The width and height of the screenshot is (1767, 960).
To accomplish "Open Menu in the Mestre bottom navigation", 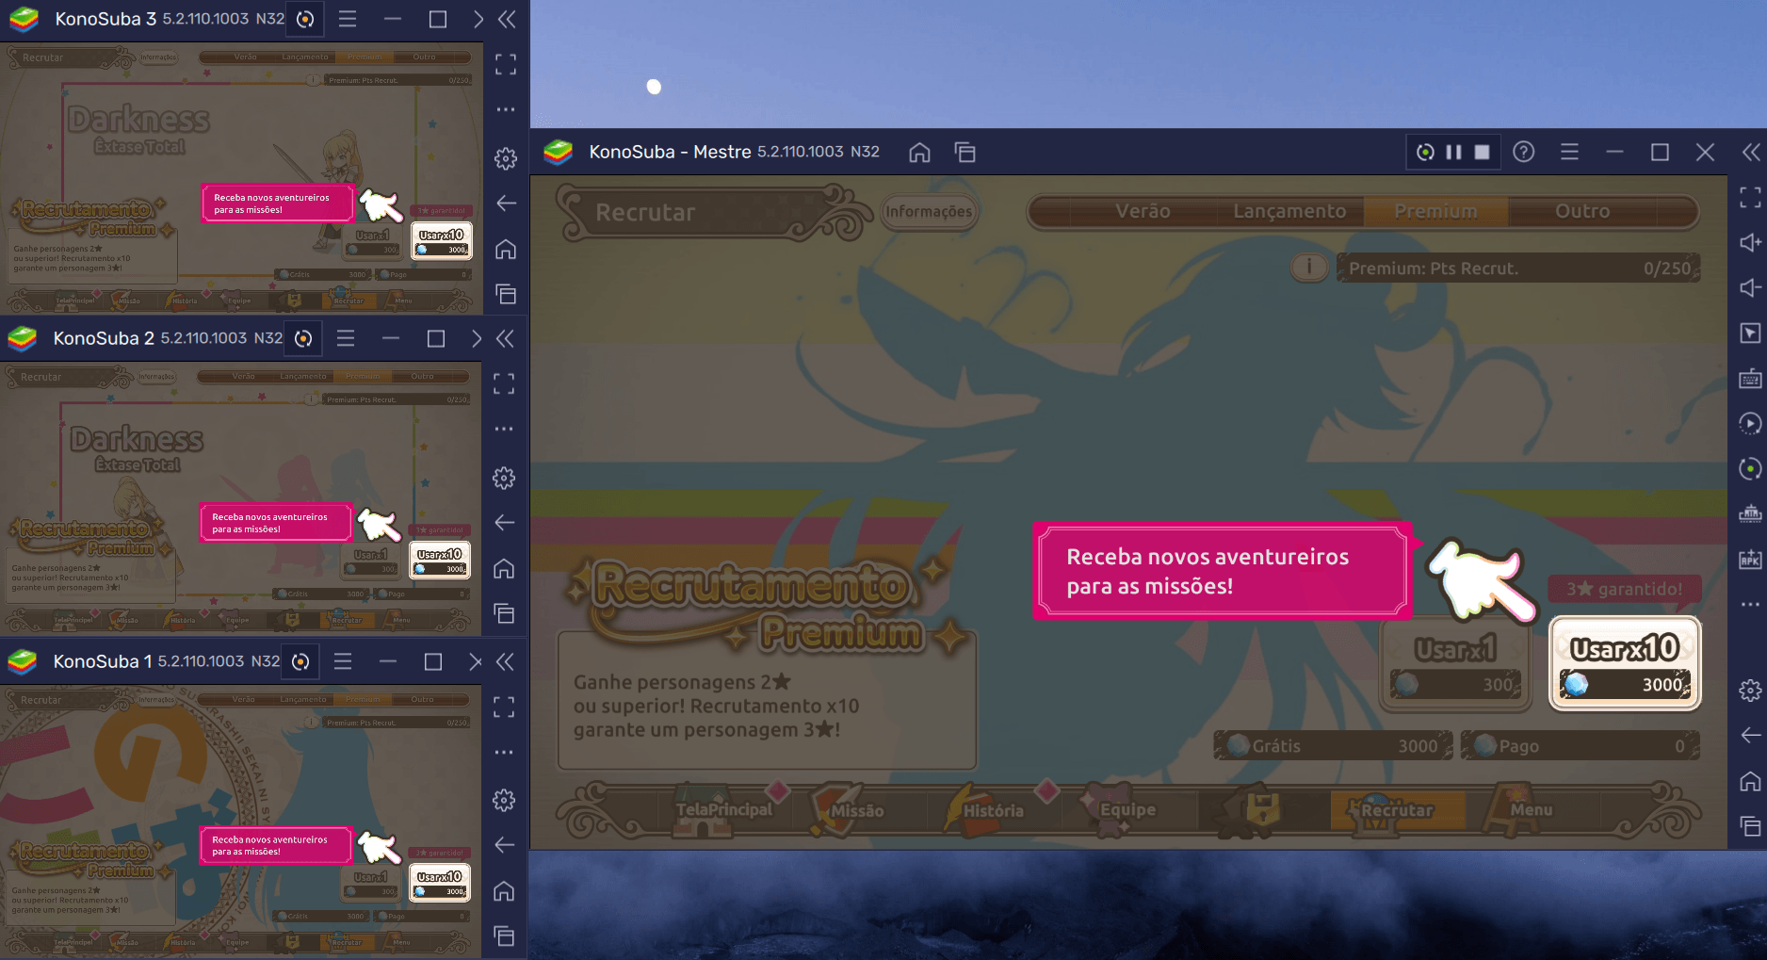I will (x=1532, y=809).
